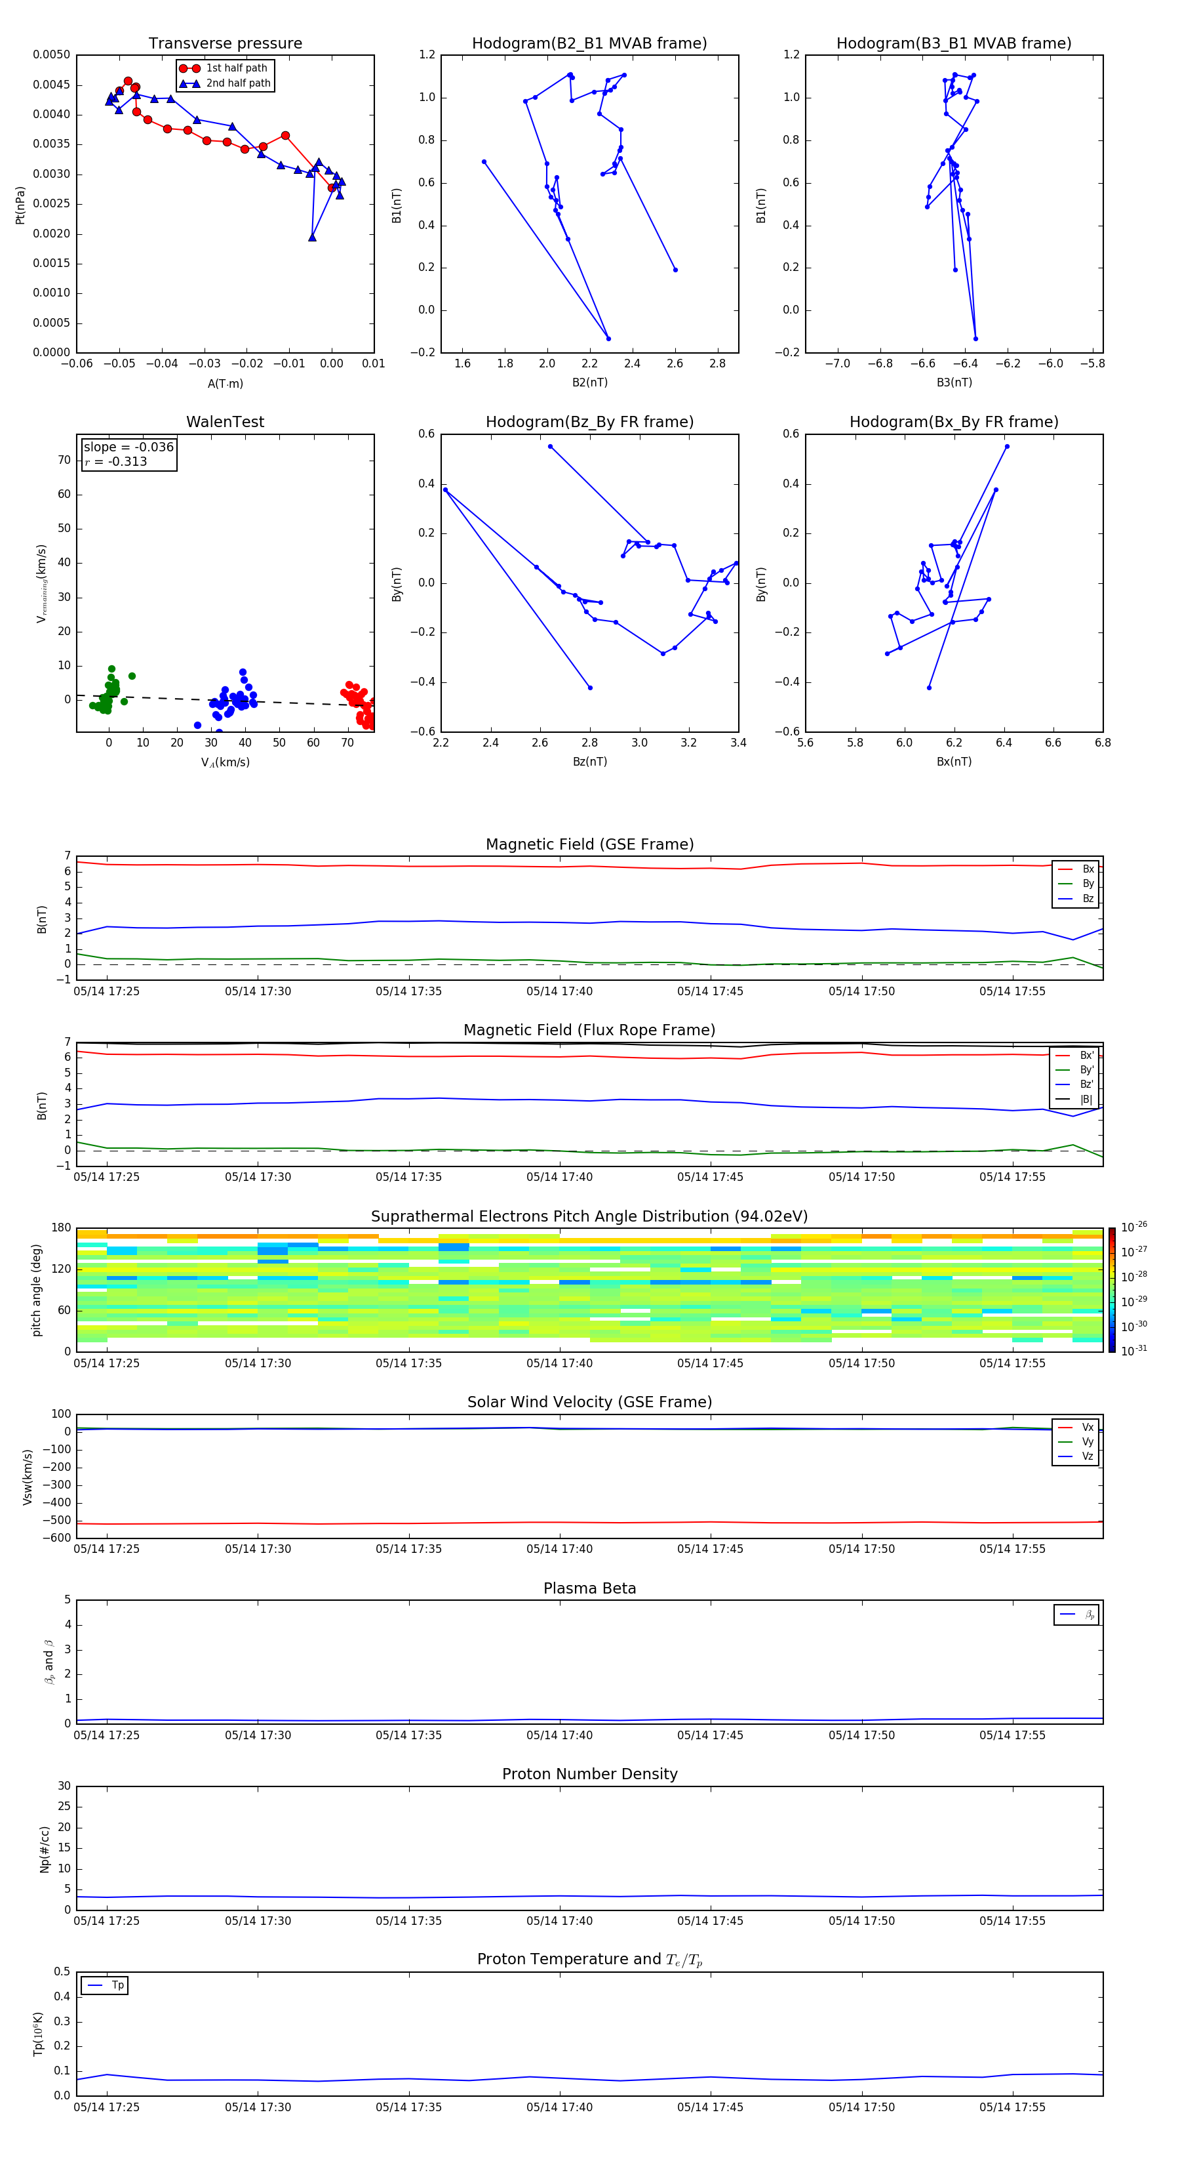
Task: Click the 'Solar Wind Velocity (GSE Frame)' title
Action: point(589,1402)
